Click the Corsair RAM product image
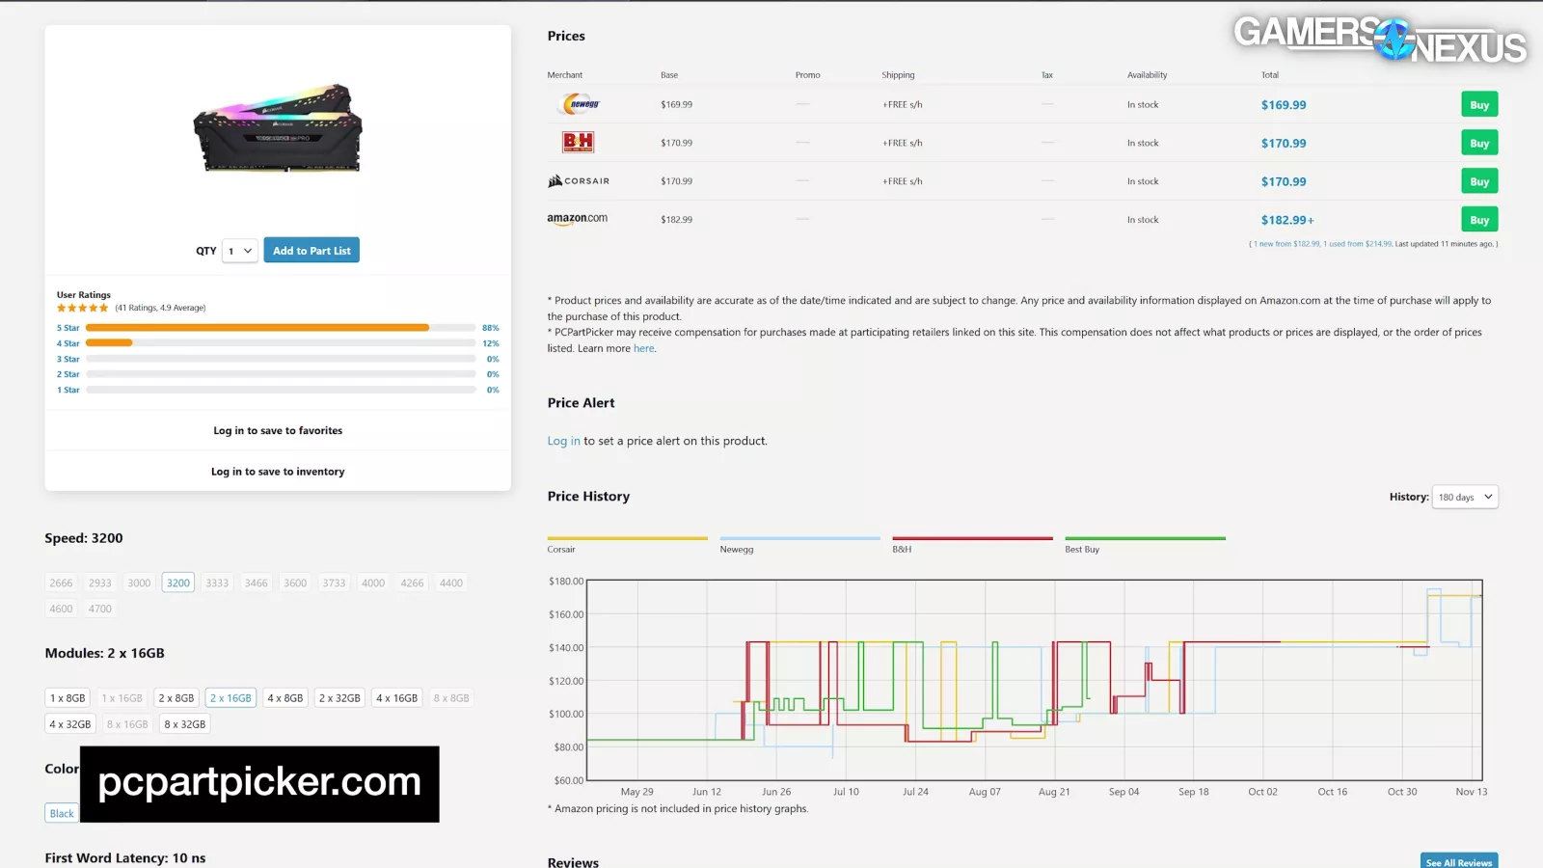1543x868 pixels. click(278, 129)
